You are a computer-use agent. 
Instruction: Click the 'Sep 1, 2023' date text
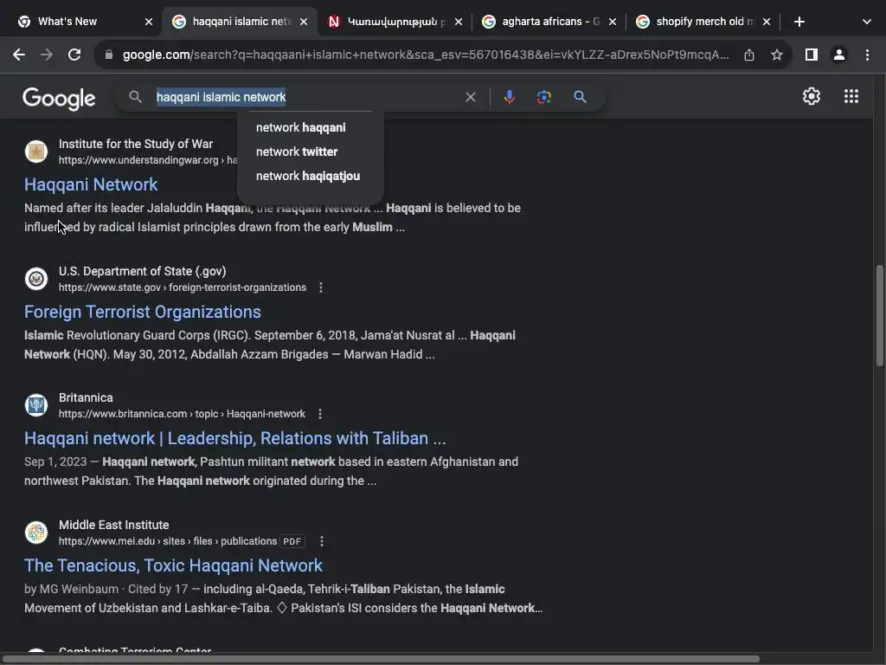click(55, 462)
